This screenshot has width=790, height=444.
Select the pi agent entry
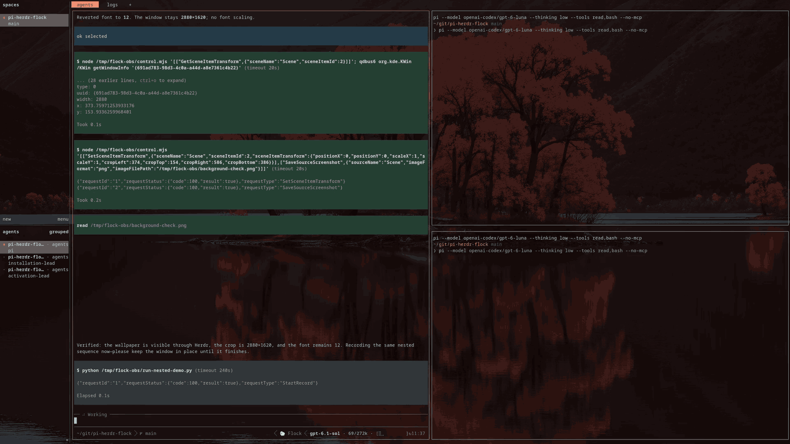[35, 247]
